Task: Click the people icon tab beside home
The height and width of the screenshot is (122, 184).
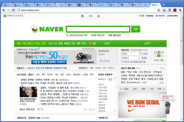Action: point(98,16)
